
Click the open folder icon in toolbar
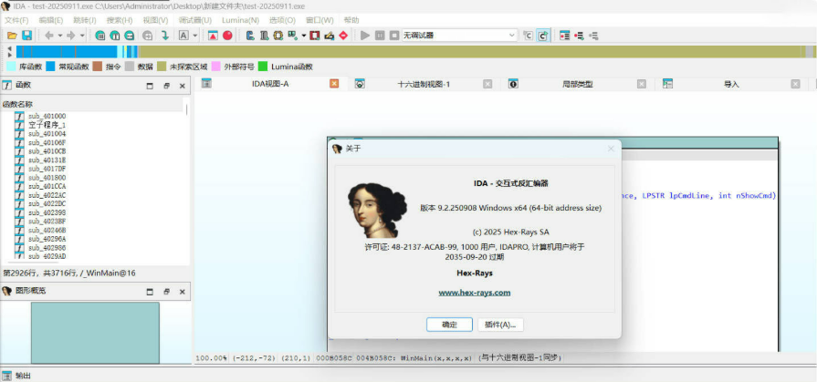pyautogui.click(x=12, y=36)
